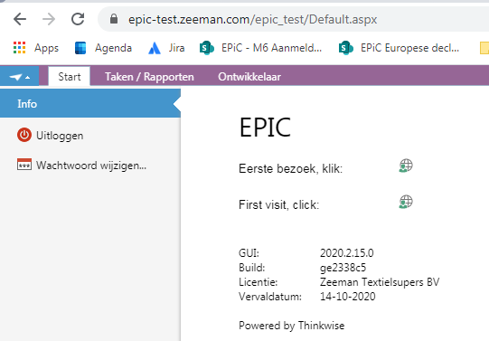Click the address bar showing epic-test.zeeman.com
The image size is (489, 341).
click(x=293, y=19)
